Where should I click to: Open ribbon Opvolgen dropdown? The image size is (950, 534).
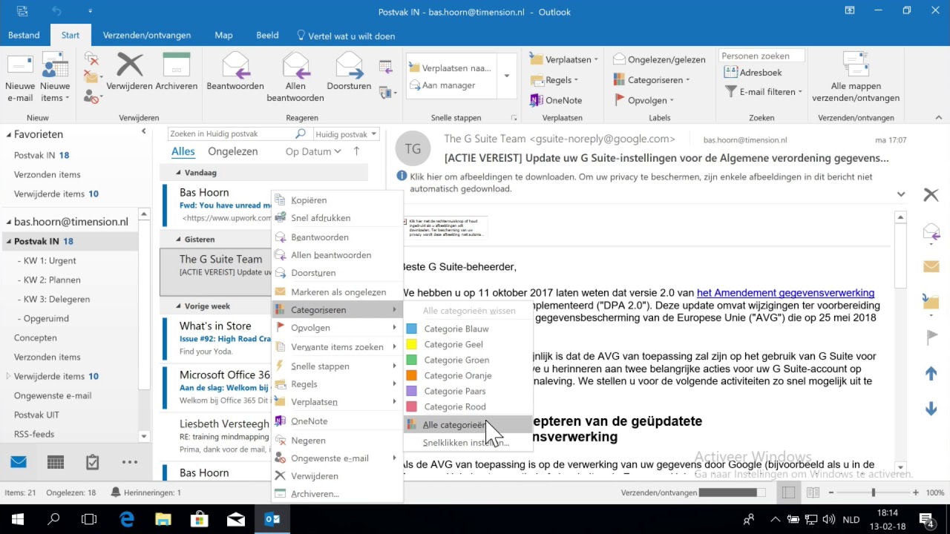click(x=644, y=100)
